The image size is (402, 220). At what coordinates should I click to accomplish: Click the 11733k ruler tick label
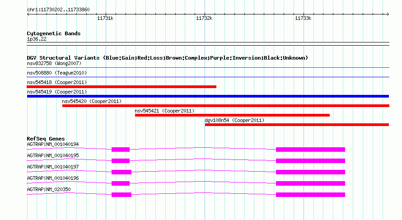click(303, 18)
